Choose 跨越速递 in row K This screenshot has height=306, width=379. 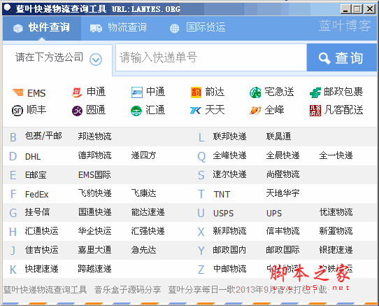[95, 269]
